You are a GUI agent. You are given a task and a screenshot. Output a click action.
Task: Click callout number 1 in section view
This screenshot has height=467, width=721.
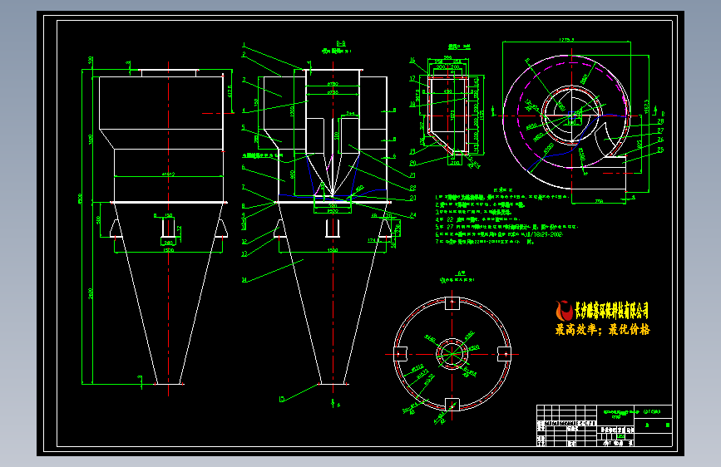coord(244,45)
